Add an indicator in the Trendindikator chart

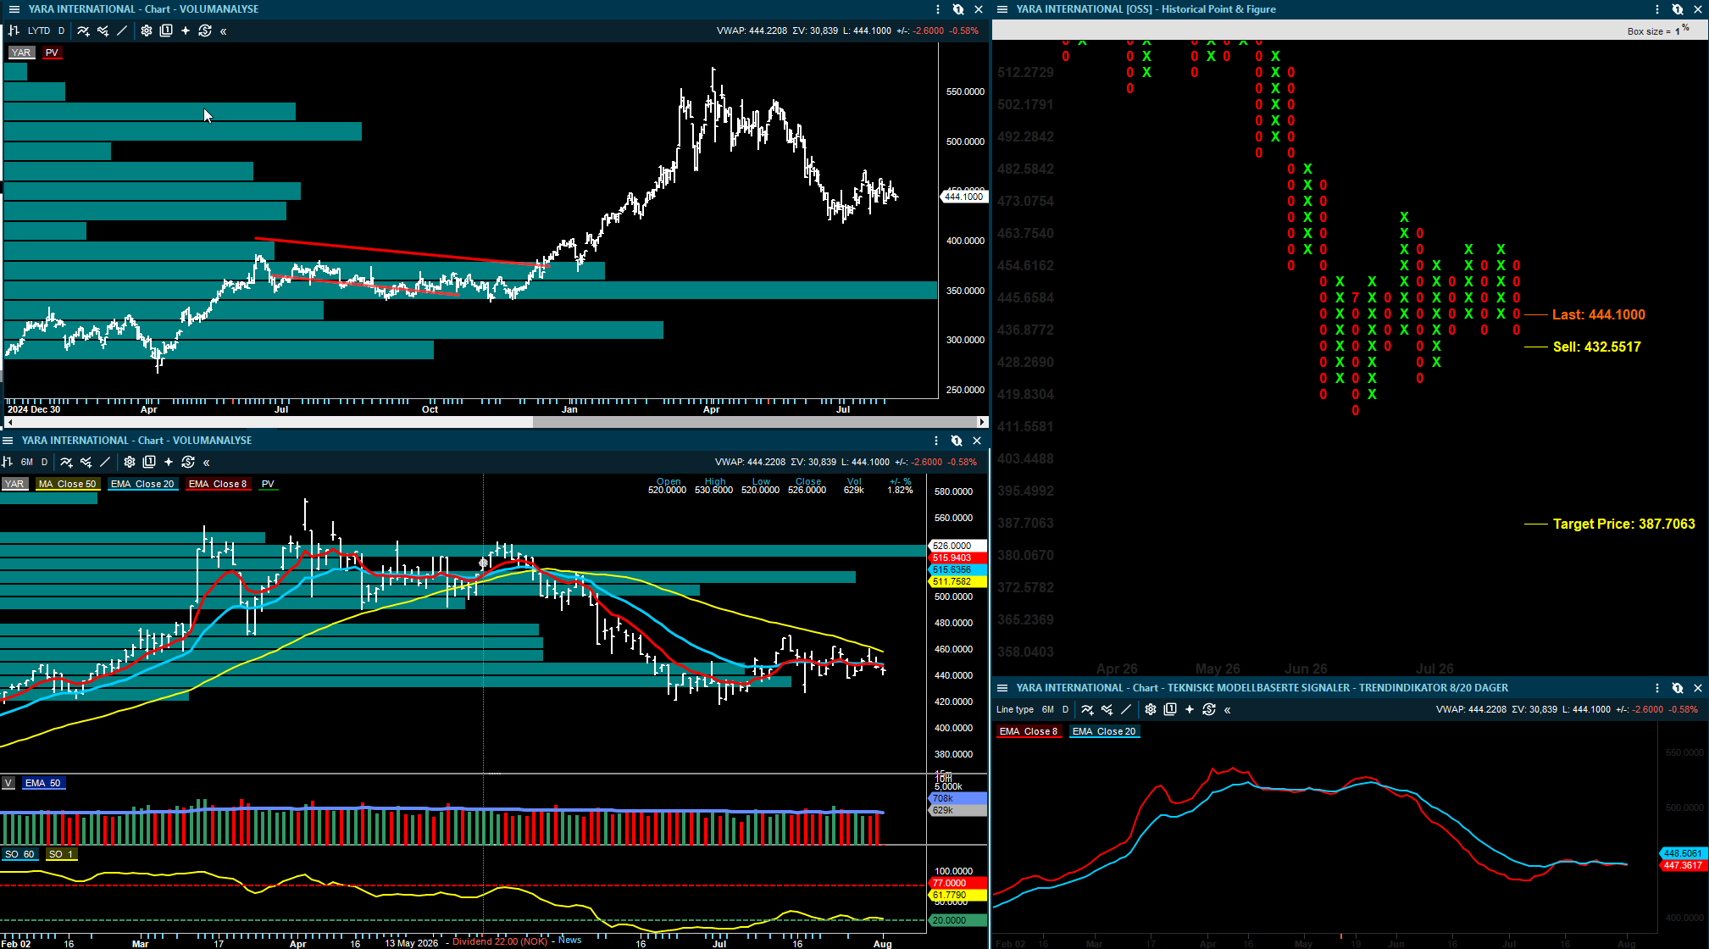[x=1087, y=709]
